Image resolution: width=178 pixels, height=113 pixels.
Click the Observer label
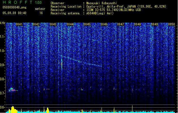click(x=57, y=3)
